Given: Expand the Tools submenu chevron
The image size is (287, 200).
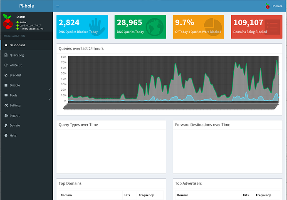Looking at the screenshot, I should click(49, 99).
